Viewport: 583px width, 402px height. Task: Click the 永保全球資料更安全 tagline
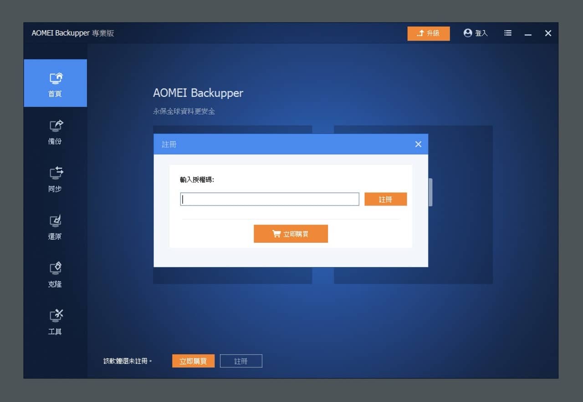click(184, 111)
